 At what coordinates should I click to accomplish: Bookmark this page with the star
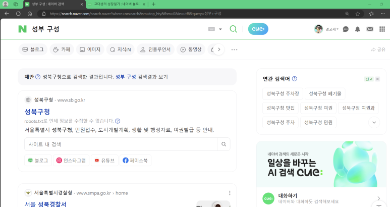pos(358,14)
